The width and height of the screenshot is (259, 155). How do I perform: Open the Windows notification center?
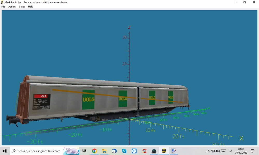click(x=252, y=151)
